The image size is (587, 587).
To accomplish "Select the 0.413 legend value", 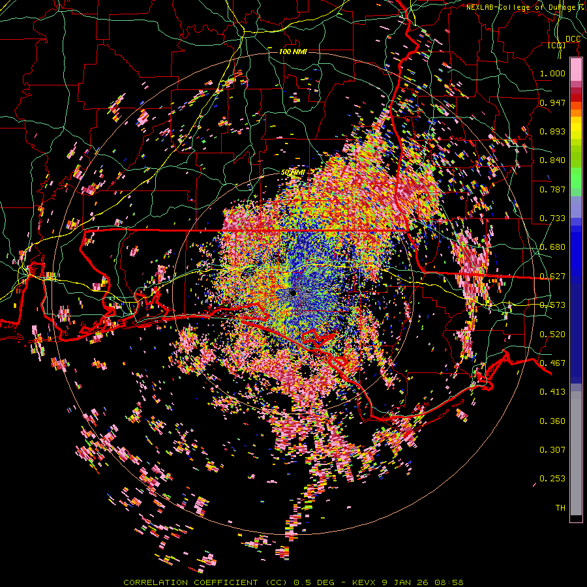I will tap(552, 391).
